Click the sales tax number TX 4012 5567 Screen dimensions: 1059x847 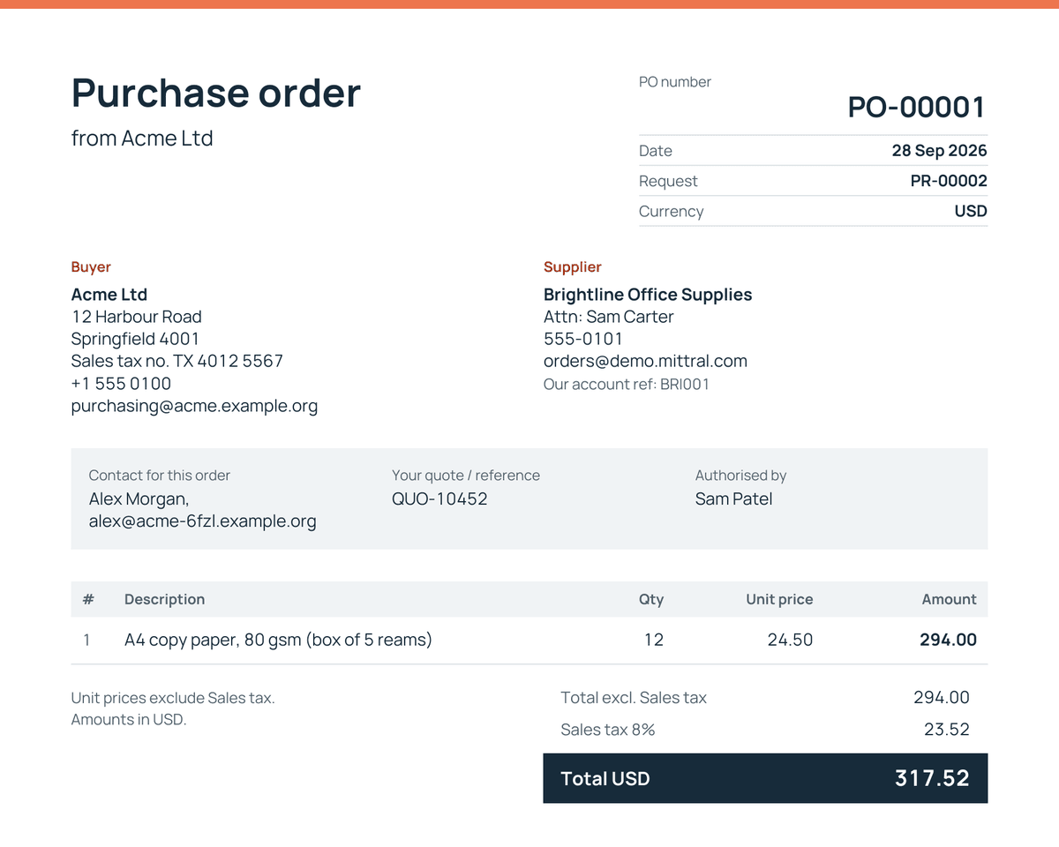228,361
